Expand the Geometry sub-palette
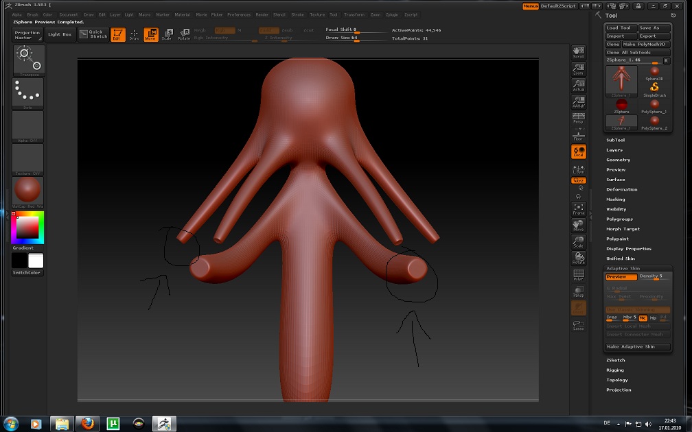Screen dimensions: 692x432 tap(618, 160)
